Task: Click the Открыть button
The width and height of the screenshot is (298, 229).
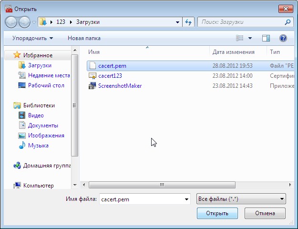Action: tap(217, 213)
